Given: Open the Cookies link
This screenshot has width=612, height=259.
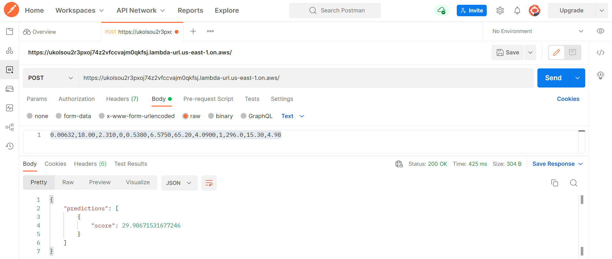Looking at the screenshot, I should (x=568, y=99).
